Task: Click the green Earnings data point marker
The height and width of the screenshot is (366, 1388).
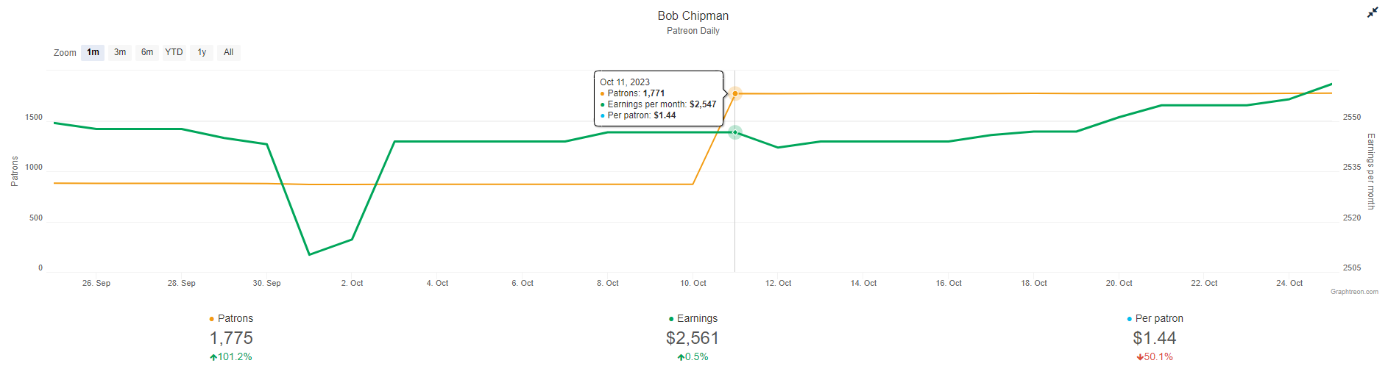Action: (735, 132)
